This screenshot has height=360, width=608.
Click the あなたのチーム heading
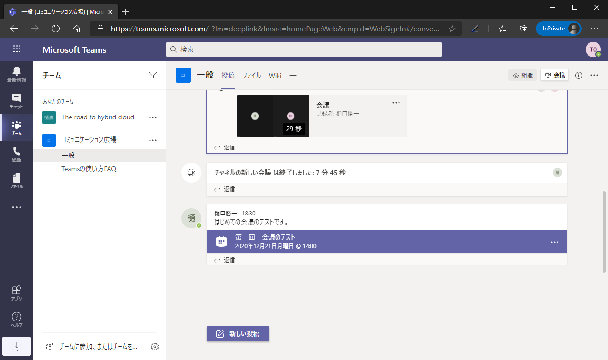58,102
